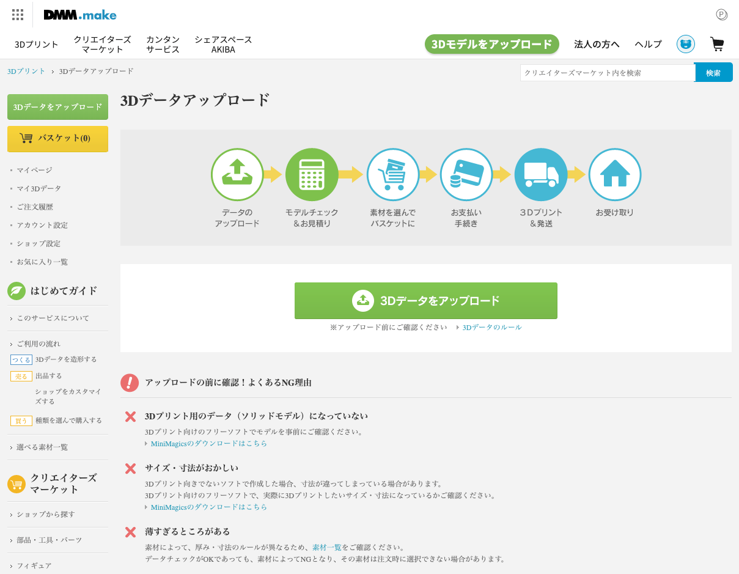
Task: Focus the クリエイターズマーケット内を検索 search field
Action: pos(608,73)
